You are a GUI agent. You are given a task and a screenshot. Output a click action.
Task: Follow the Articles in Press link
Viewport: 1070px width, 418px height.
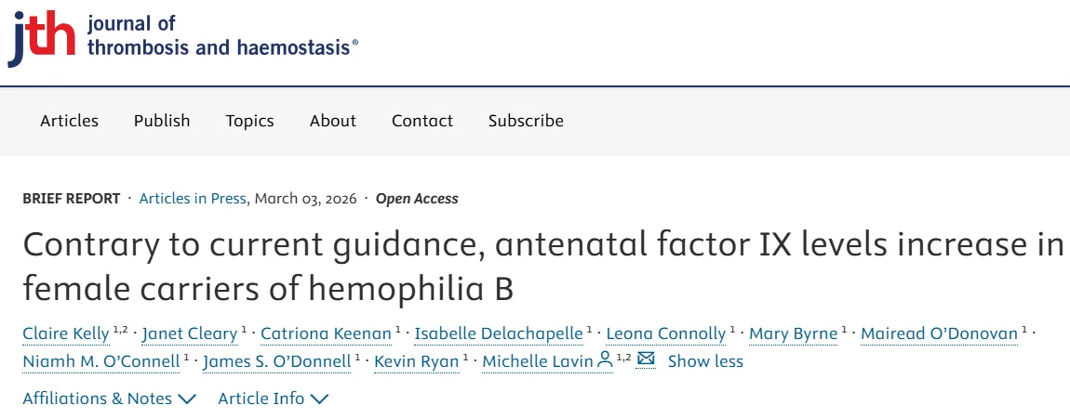click(193, 199)
